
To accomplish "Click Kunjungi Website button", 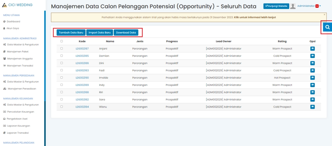I will point(276,6).
